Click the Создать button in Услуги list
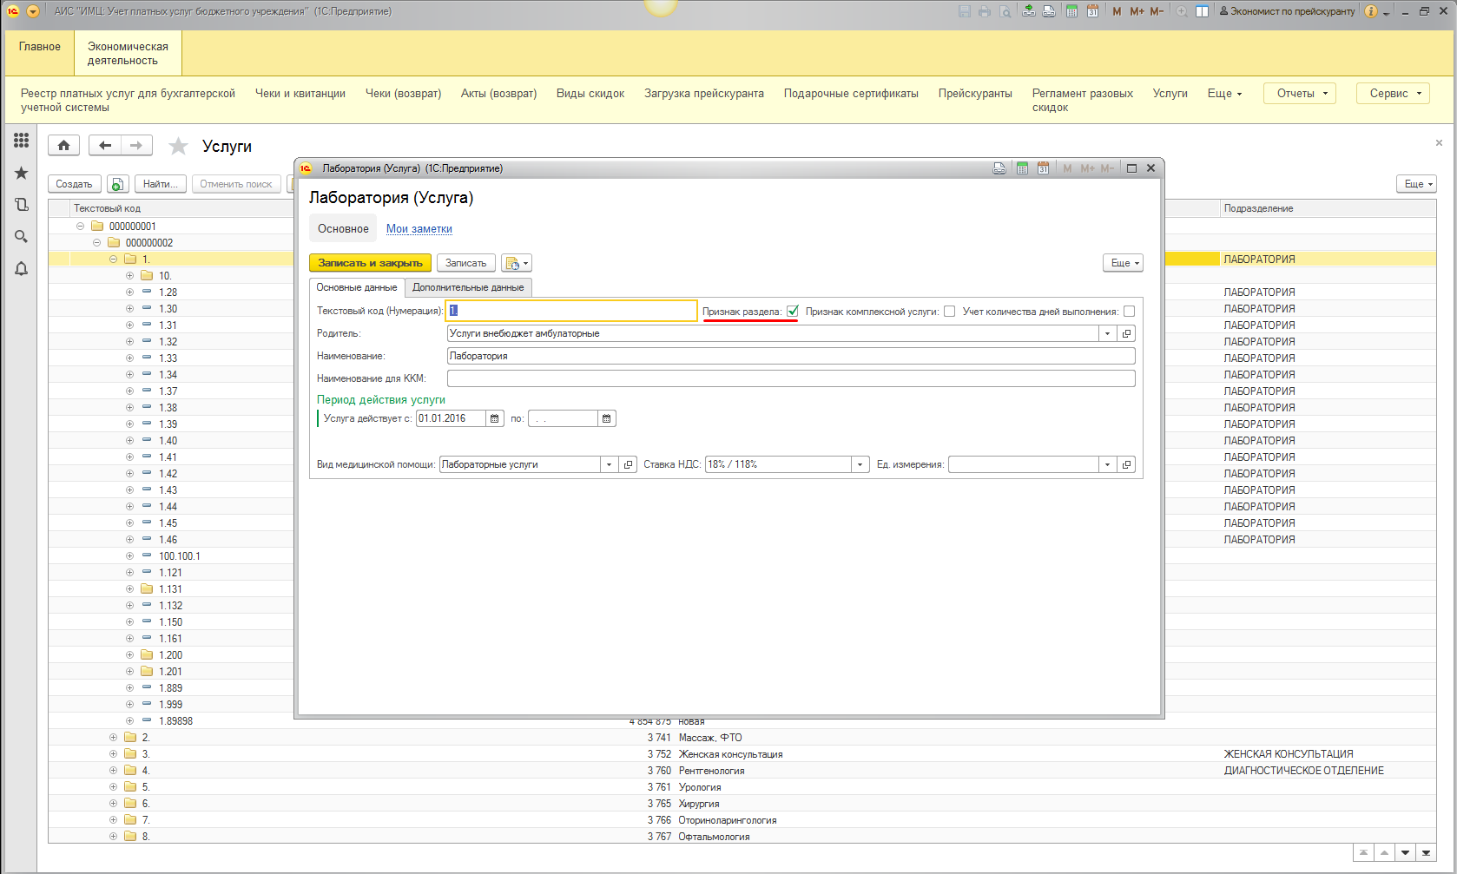Screen dimensions: 1457x874 74,184
